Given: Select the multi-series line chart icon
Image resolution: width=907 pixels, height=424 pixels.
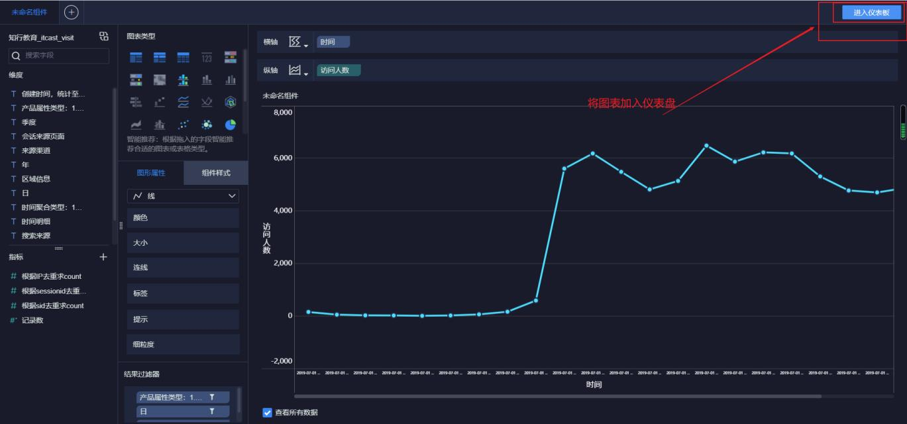Looking at the screenshot, I should pos(207,102).
